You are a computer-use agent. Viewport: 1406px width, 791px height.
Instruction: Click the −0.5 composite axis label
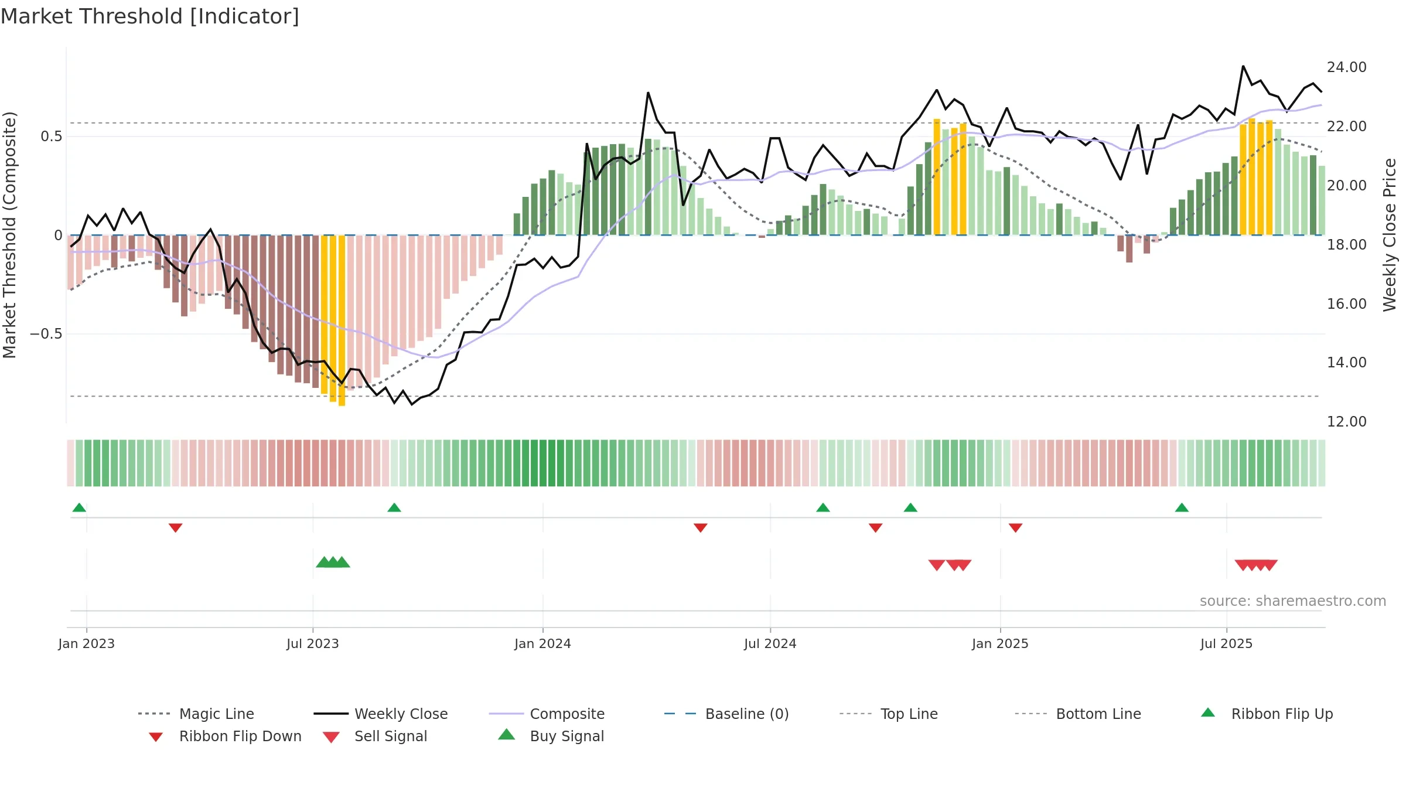coord(46,334)
